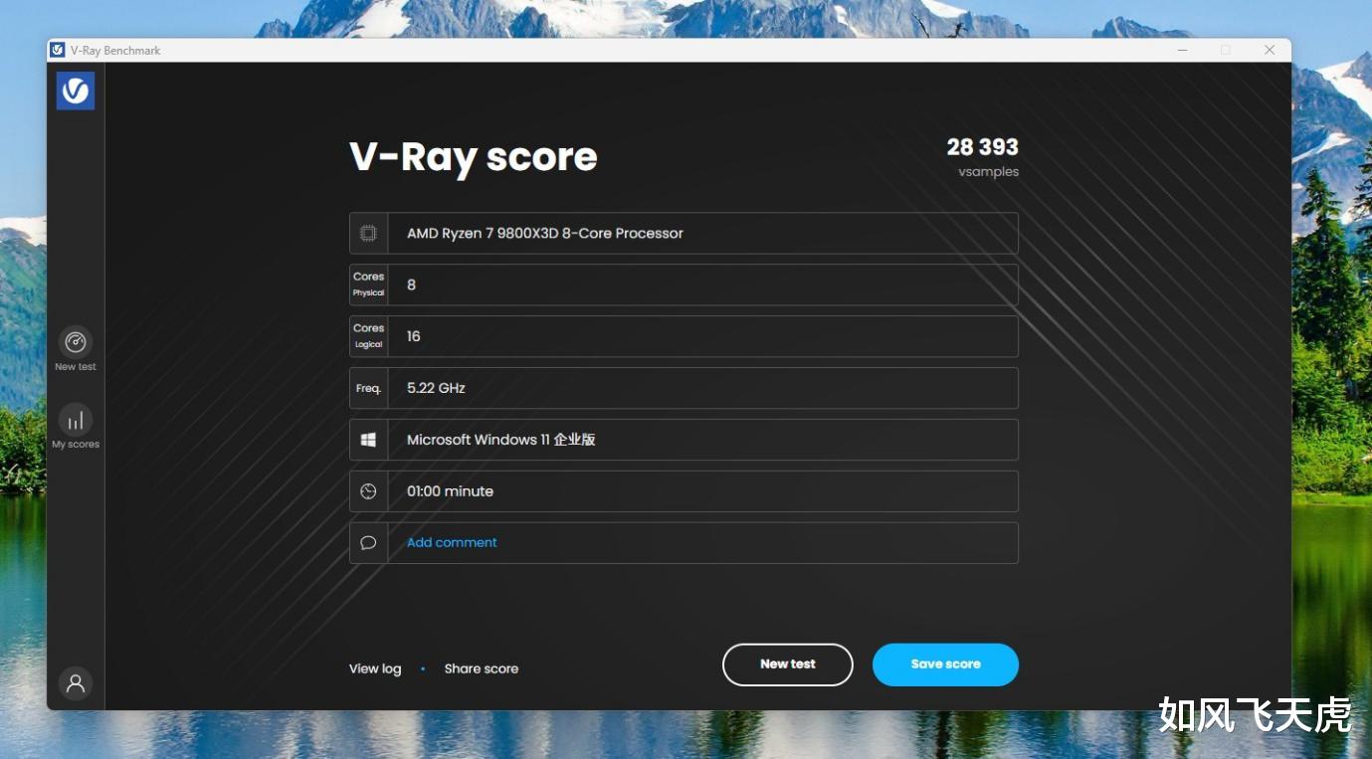Open My scores in the sidebar
Screen dimensions: 1372x759
[x=76, y=427]
